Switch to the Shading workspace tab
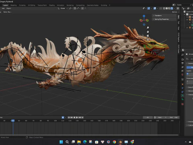 pos(52,5)
